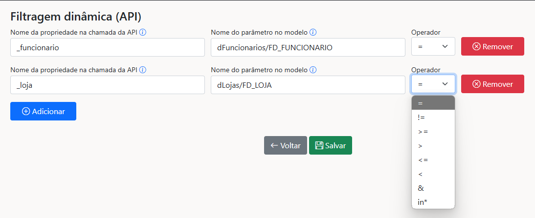Click the _funcionario property name field

(107, 47)
